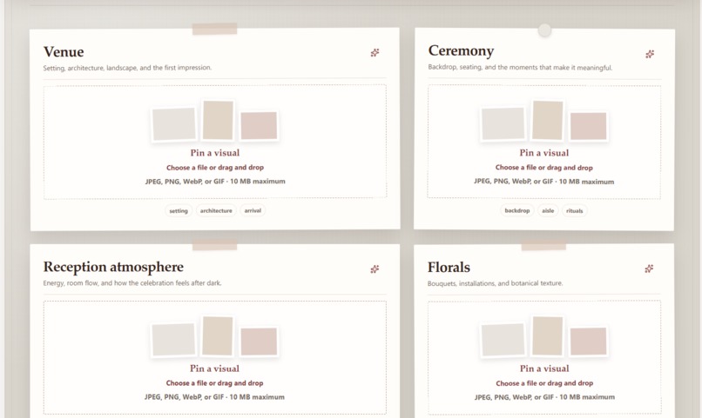The height and width of the screenshot is (418, 702).
Task: Click the Florals placeholder photo stack
Action: click(x=544, y=336)
